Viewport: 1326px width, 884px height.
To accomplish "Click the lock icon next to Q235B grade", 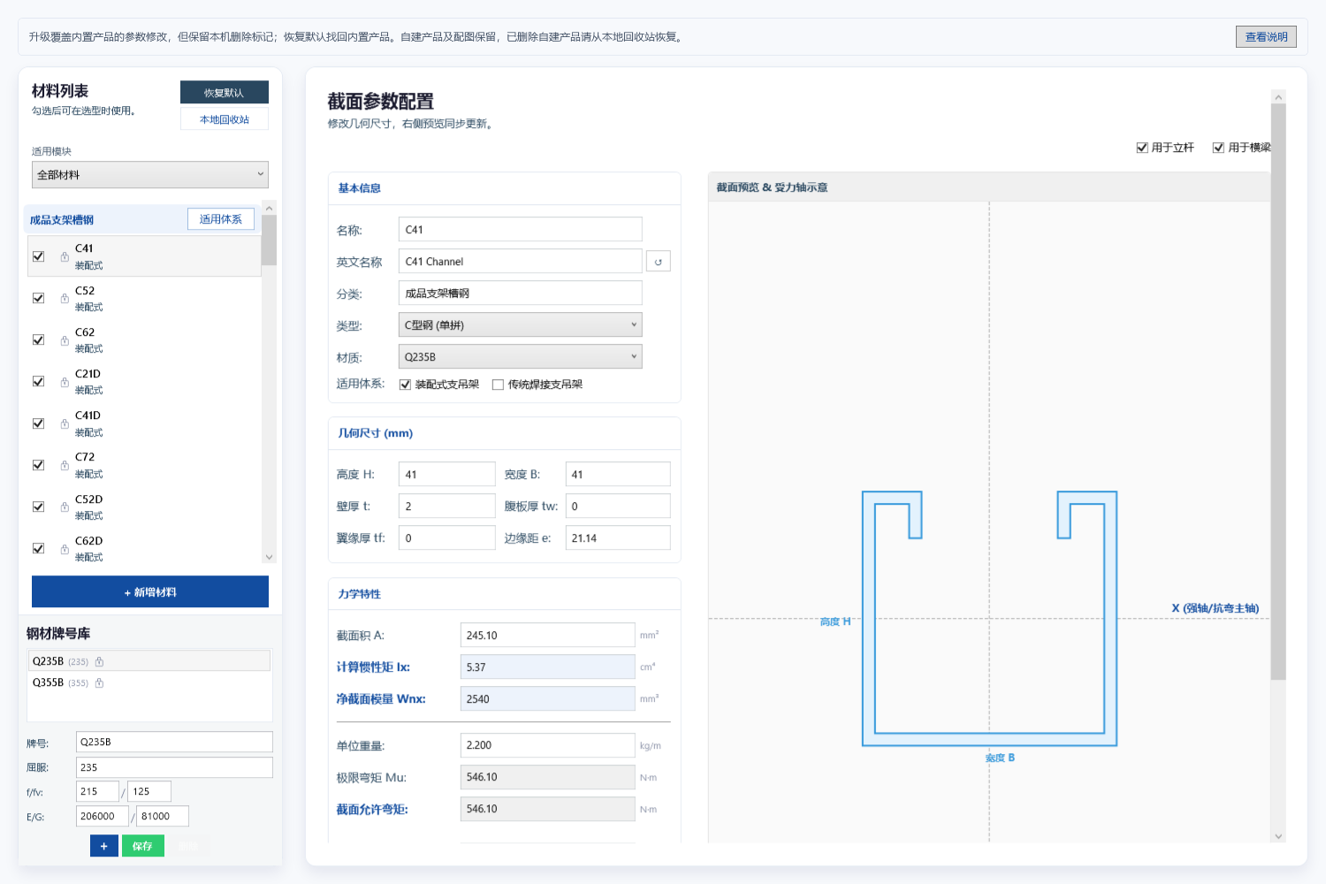I will click(100, 661).
